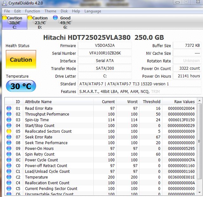
Task: Open the Edit menu
Action: (17, 11)
